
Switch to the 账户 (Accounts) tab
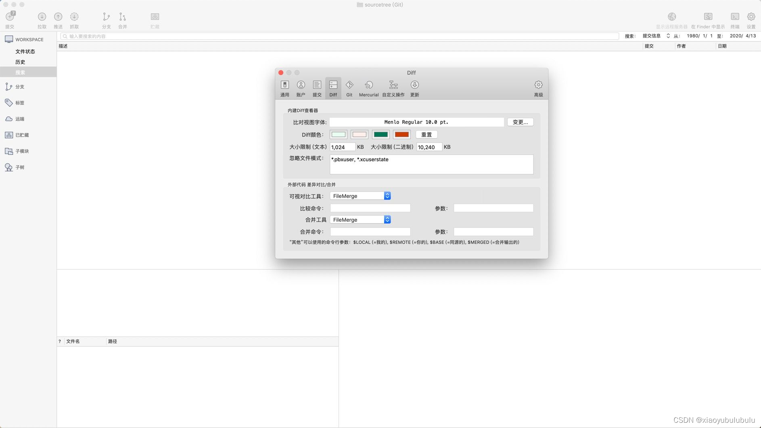[301, 88]
